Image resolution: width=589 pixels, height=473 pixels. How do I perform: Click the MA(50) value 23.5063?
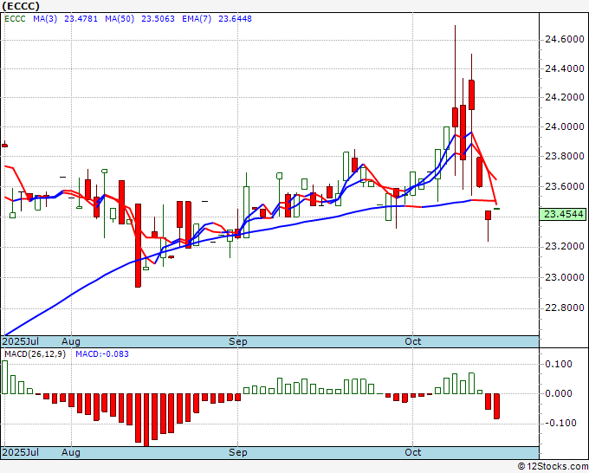158,19
